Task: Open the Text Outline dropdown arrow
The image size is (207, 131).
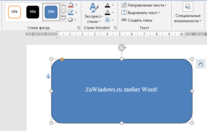Action: point(113,12)
